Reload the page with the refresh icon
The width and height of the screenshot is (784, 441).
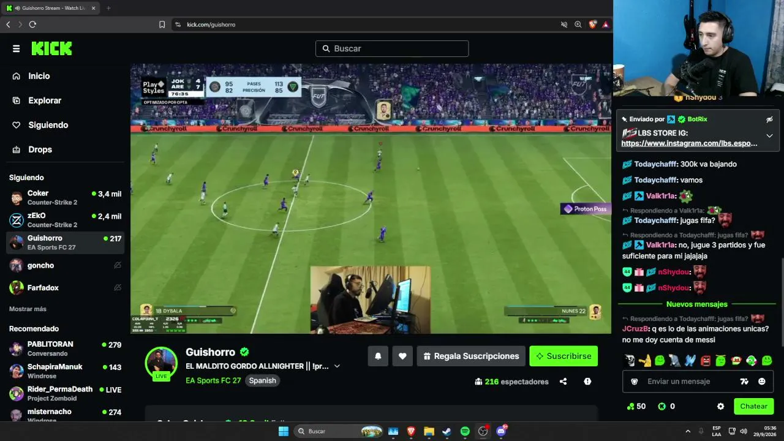tap(32, 24)
